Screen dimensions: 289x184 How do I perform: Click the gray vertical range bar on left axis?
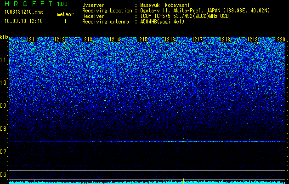click(x=9, y=142)
